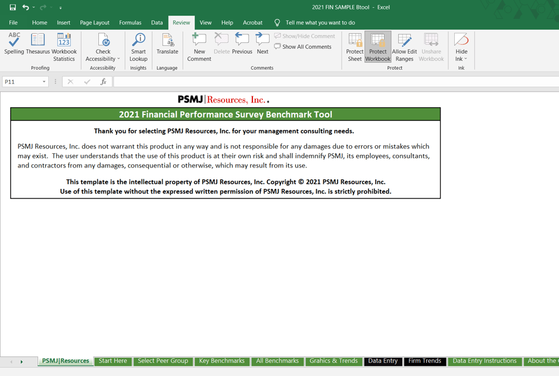
Task: Switch to the Insert ribbon tab
Action: coord(64,23)
